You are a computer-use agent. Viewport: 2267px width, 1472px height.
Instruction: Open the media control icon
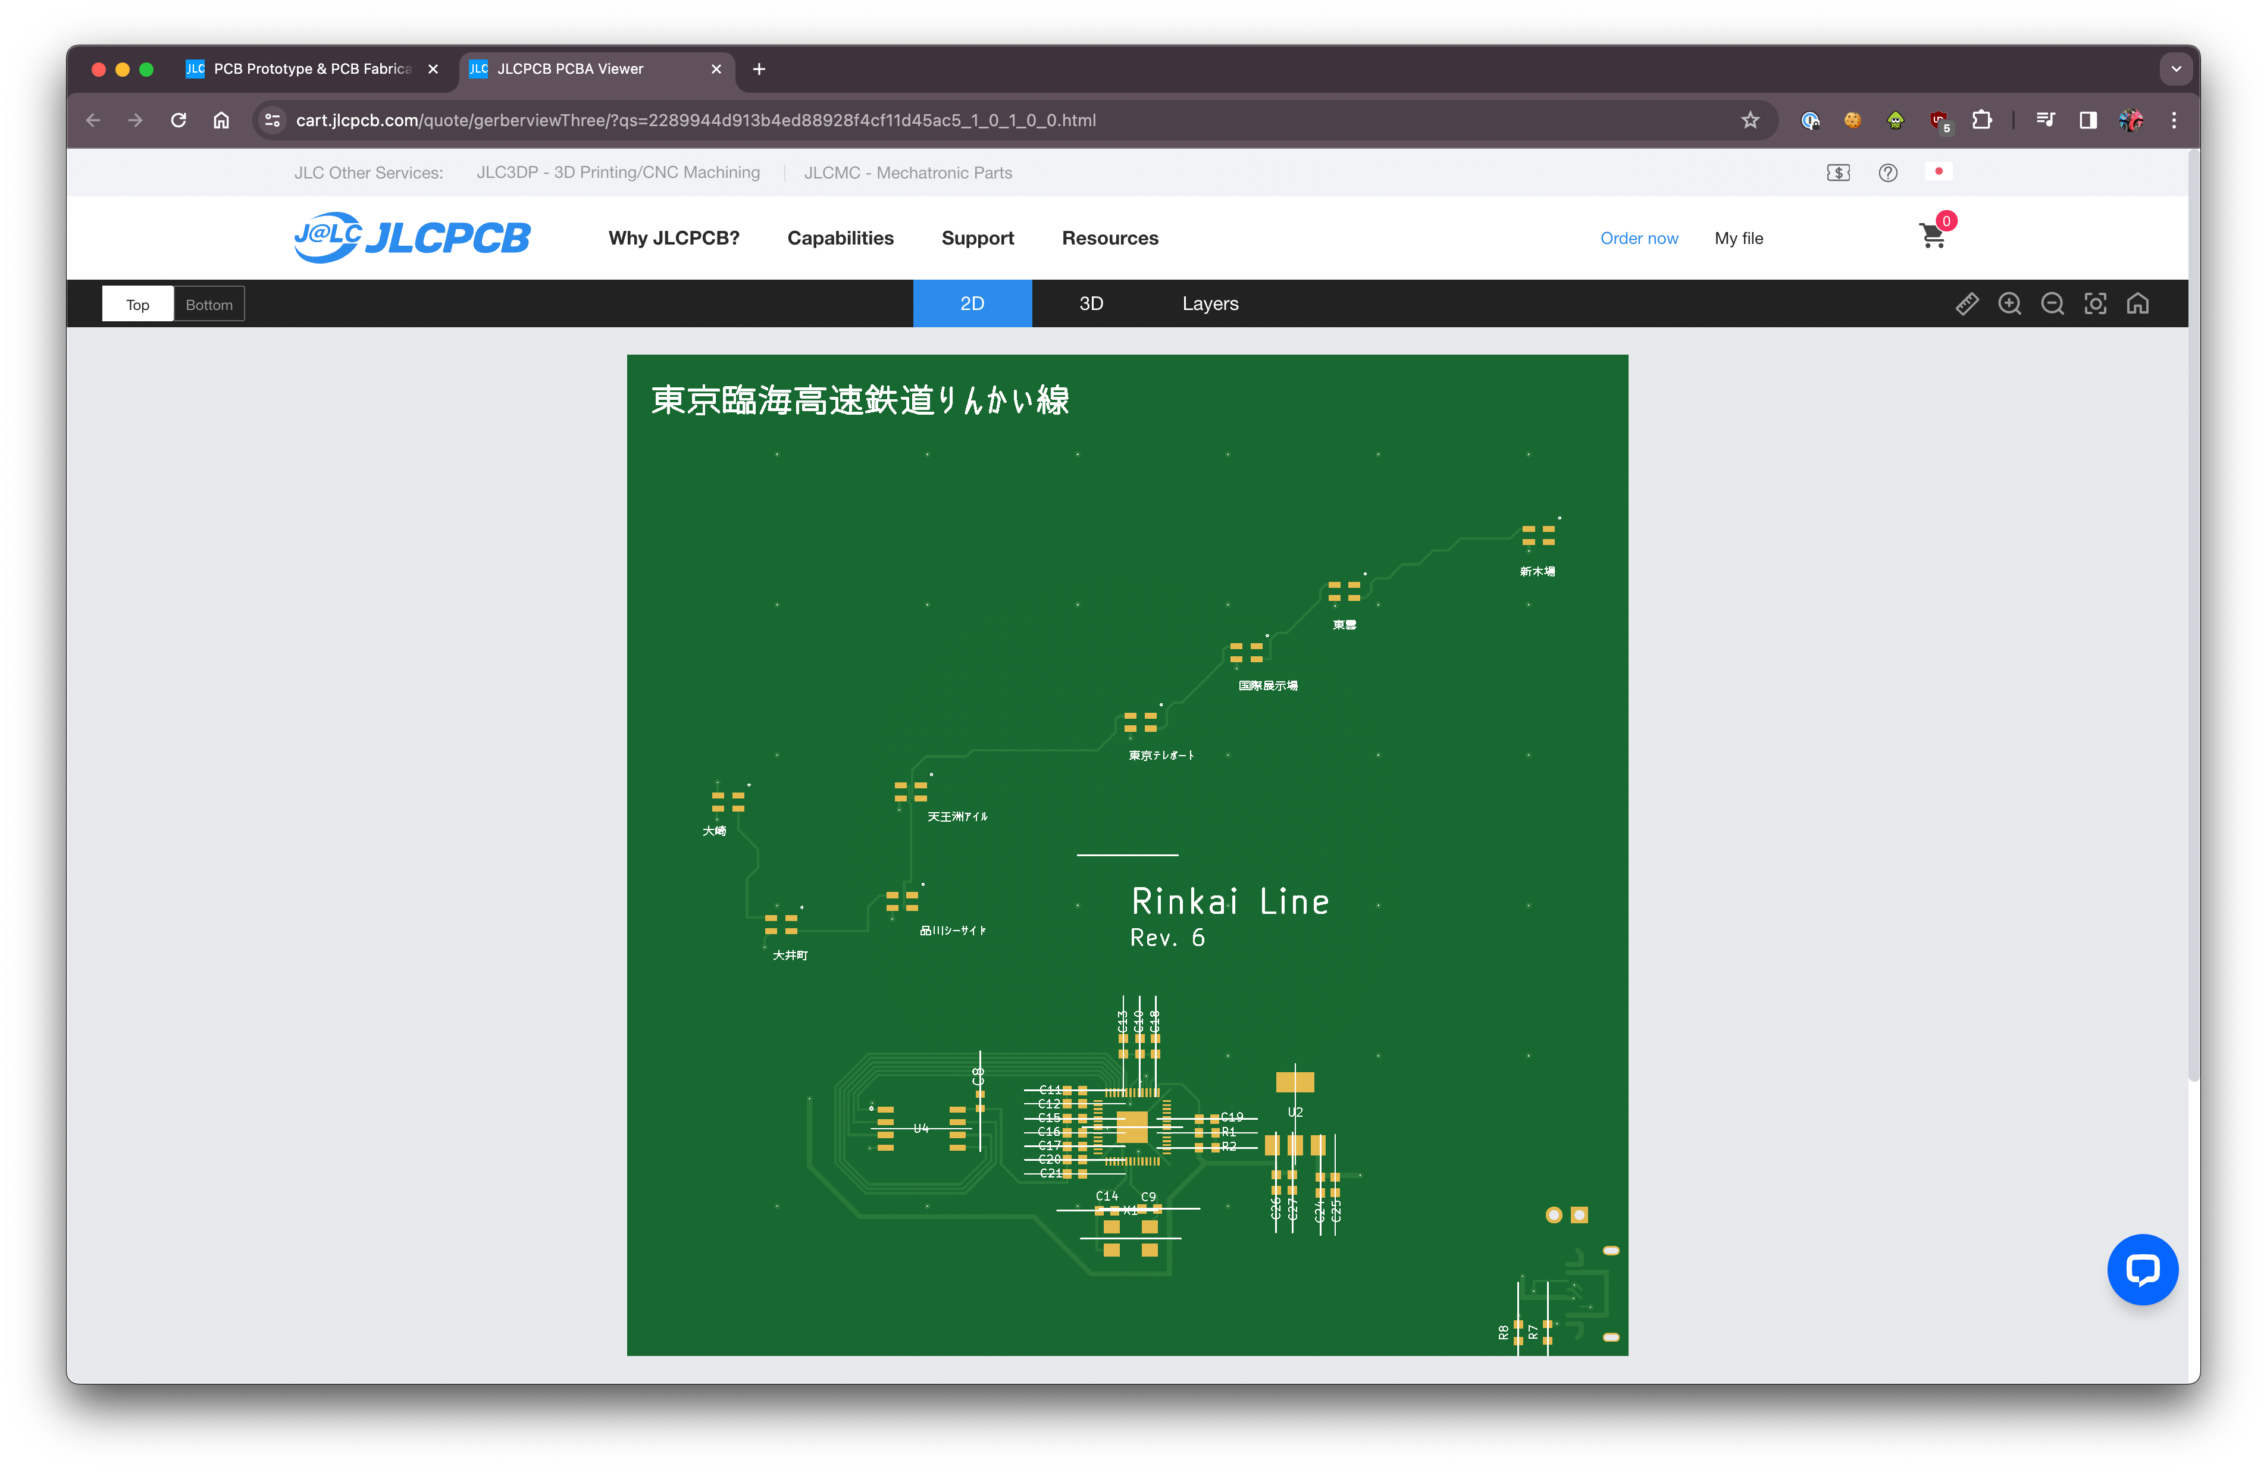pos(2045,120)
